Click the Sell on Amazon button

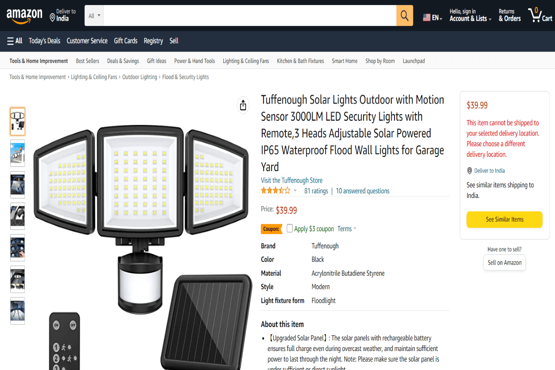pyautogui.click(x=505, y=262)
